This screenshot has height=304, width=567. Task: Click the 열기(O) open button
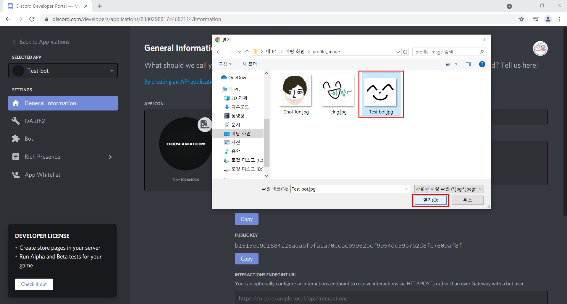(431, 200)
